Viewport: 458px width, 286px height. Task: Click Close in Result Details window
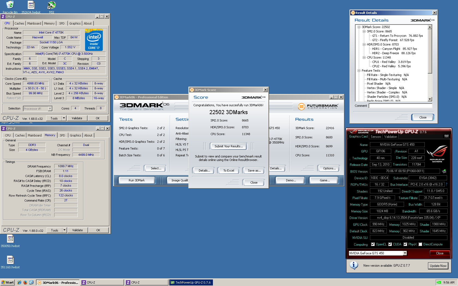[x=423, y=117]
